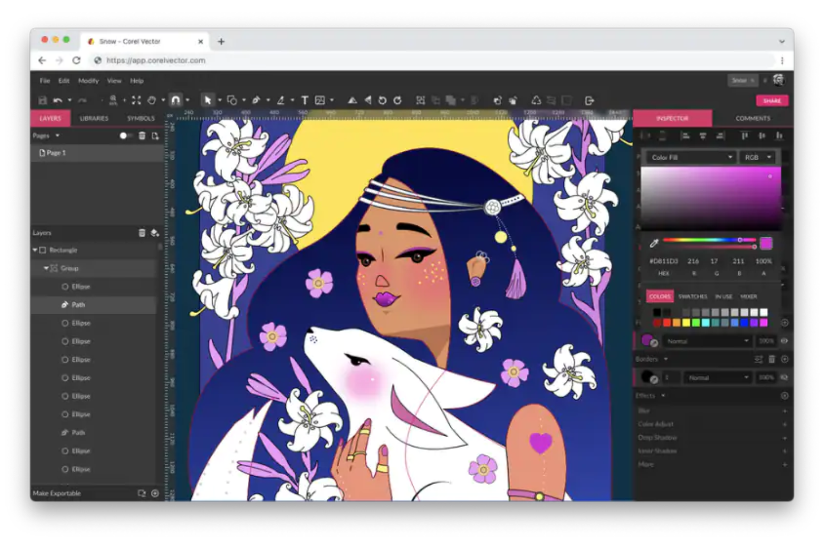Click the zoom magnifier tool icon

113,100
